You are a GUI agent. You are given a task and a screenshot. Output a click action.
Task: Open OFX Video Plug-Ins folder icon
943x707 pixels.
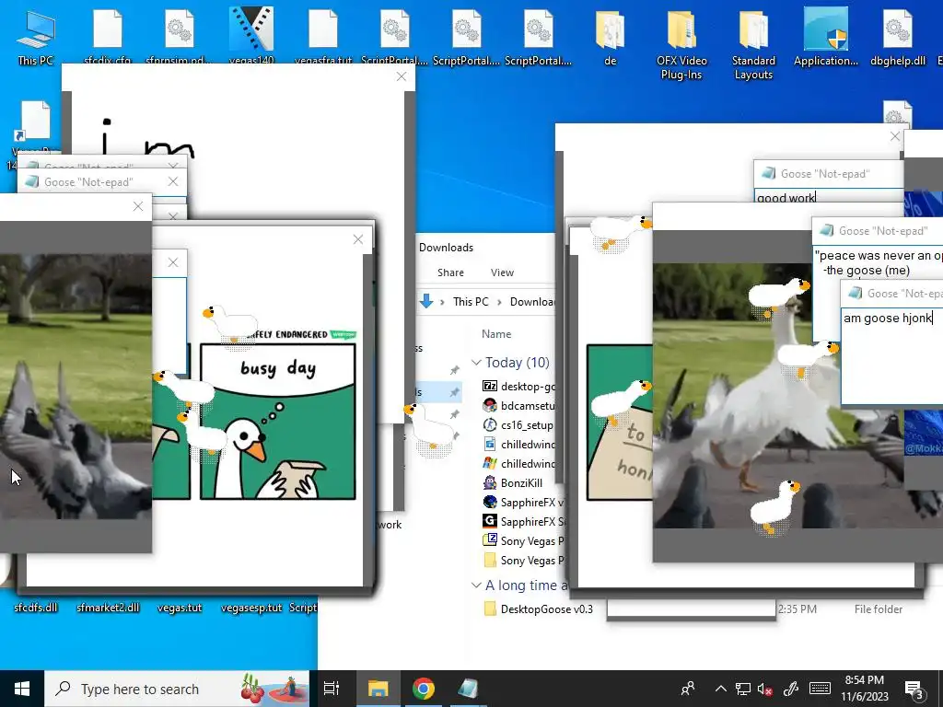[x=681, y=44]
